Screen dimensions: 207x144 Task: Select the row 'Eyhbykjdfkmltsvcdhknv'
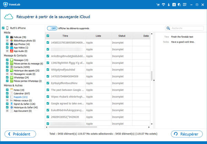[x=98, y=83]
